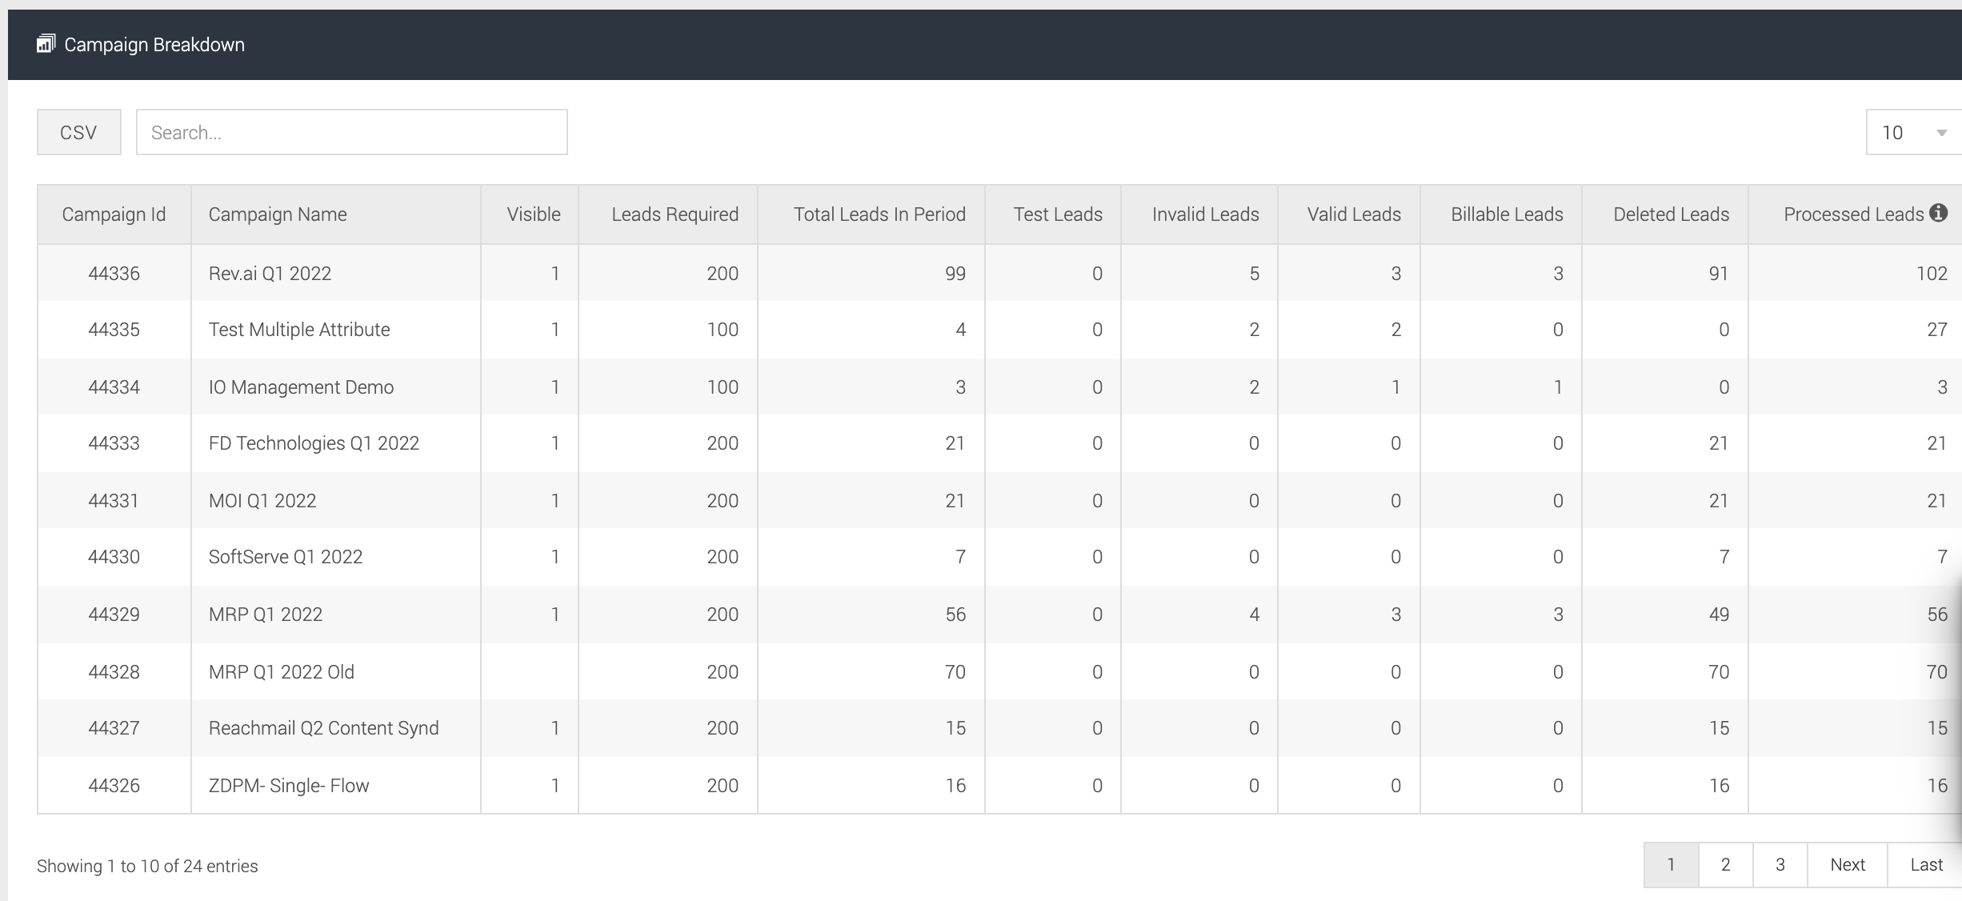Select the MRP Q1 2022 Old campaign name

click(x=281, y=672)
